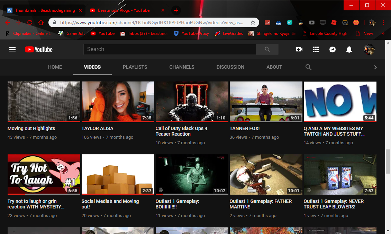
Task: Open the Social Media's and Moving out thumbnail
Action: pyautogui.click(x=118, y=175)
